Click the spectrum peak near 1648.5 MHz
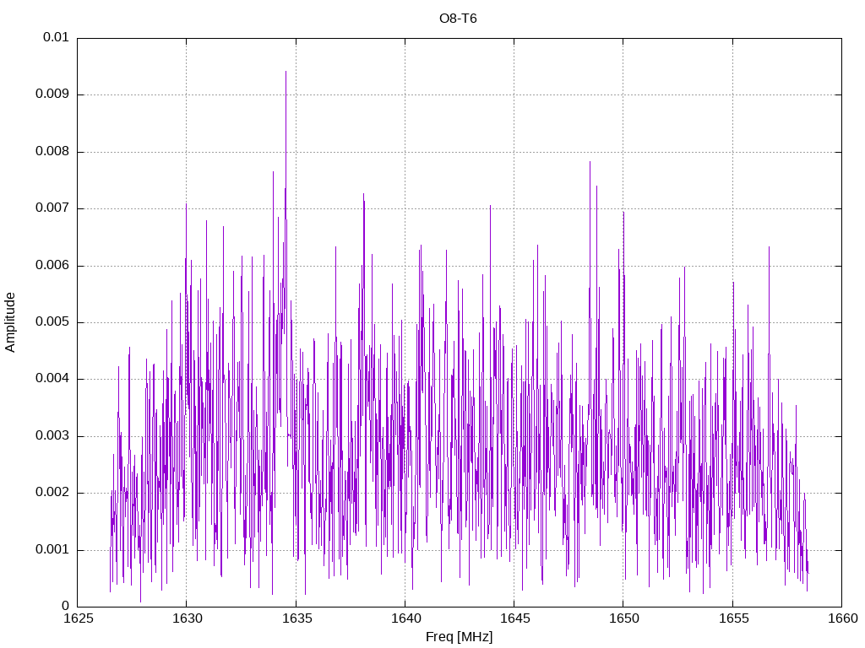Image resolution: width=865 pixels, height=648 pixels. click(590, 163)
